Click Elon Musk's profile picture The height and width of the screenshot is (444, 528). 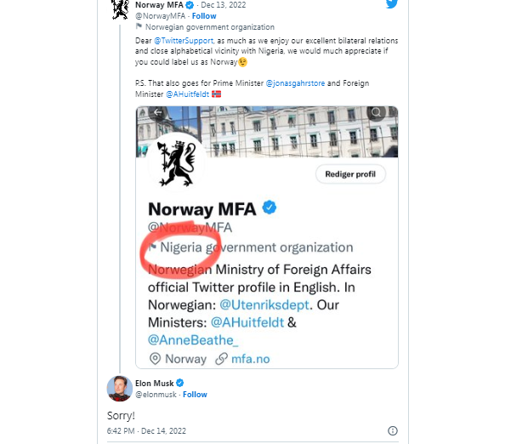[119, 388]
